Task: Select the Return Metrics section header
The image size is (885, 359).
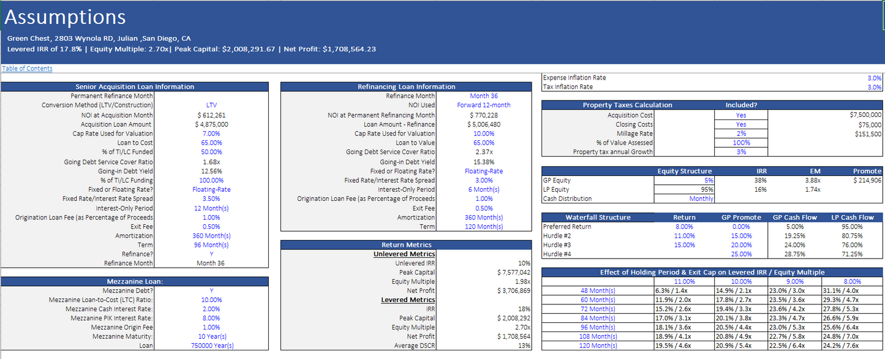Action: pyautogui.click(x=407, y=244)
